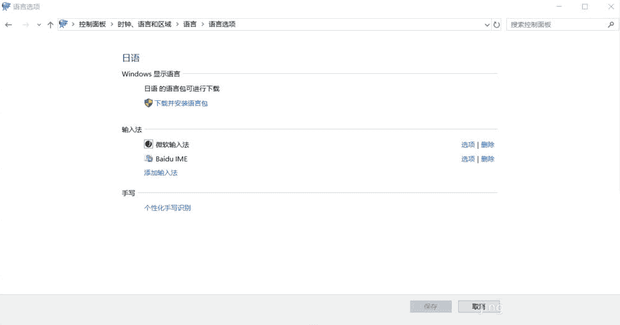Open 控制面板 breadcrumb
This screenshot has width=620, height=325.
tap(92, 24)
